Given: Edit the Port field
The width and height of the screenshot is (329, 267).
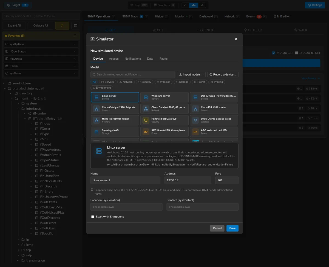Looking at the screenshot, I should [227, 180].
